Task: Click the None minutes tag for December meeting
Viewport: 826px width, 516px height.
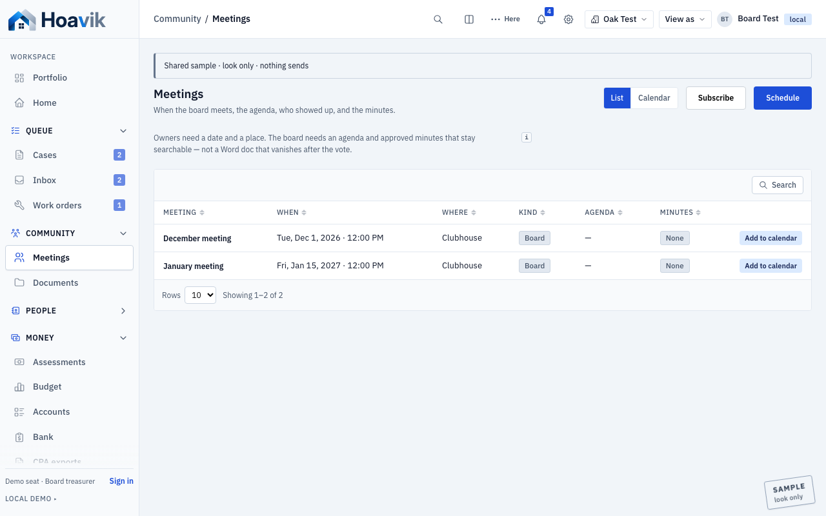Action: pyautogui.click(x=675, y=238)
